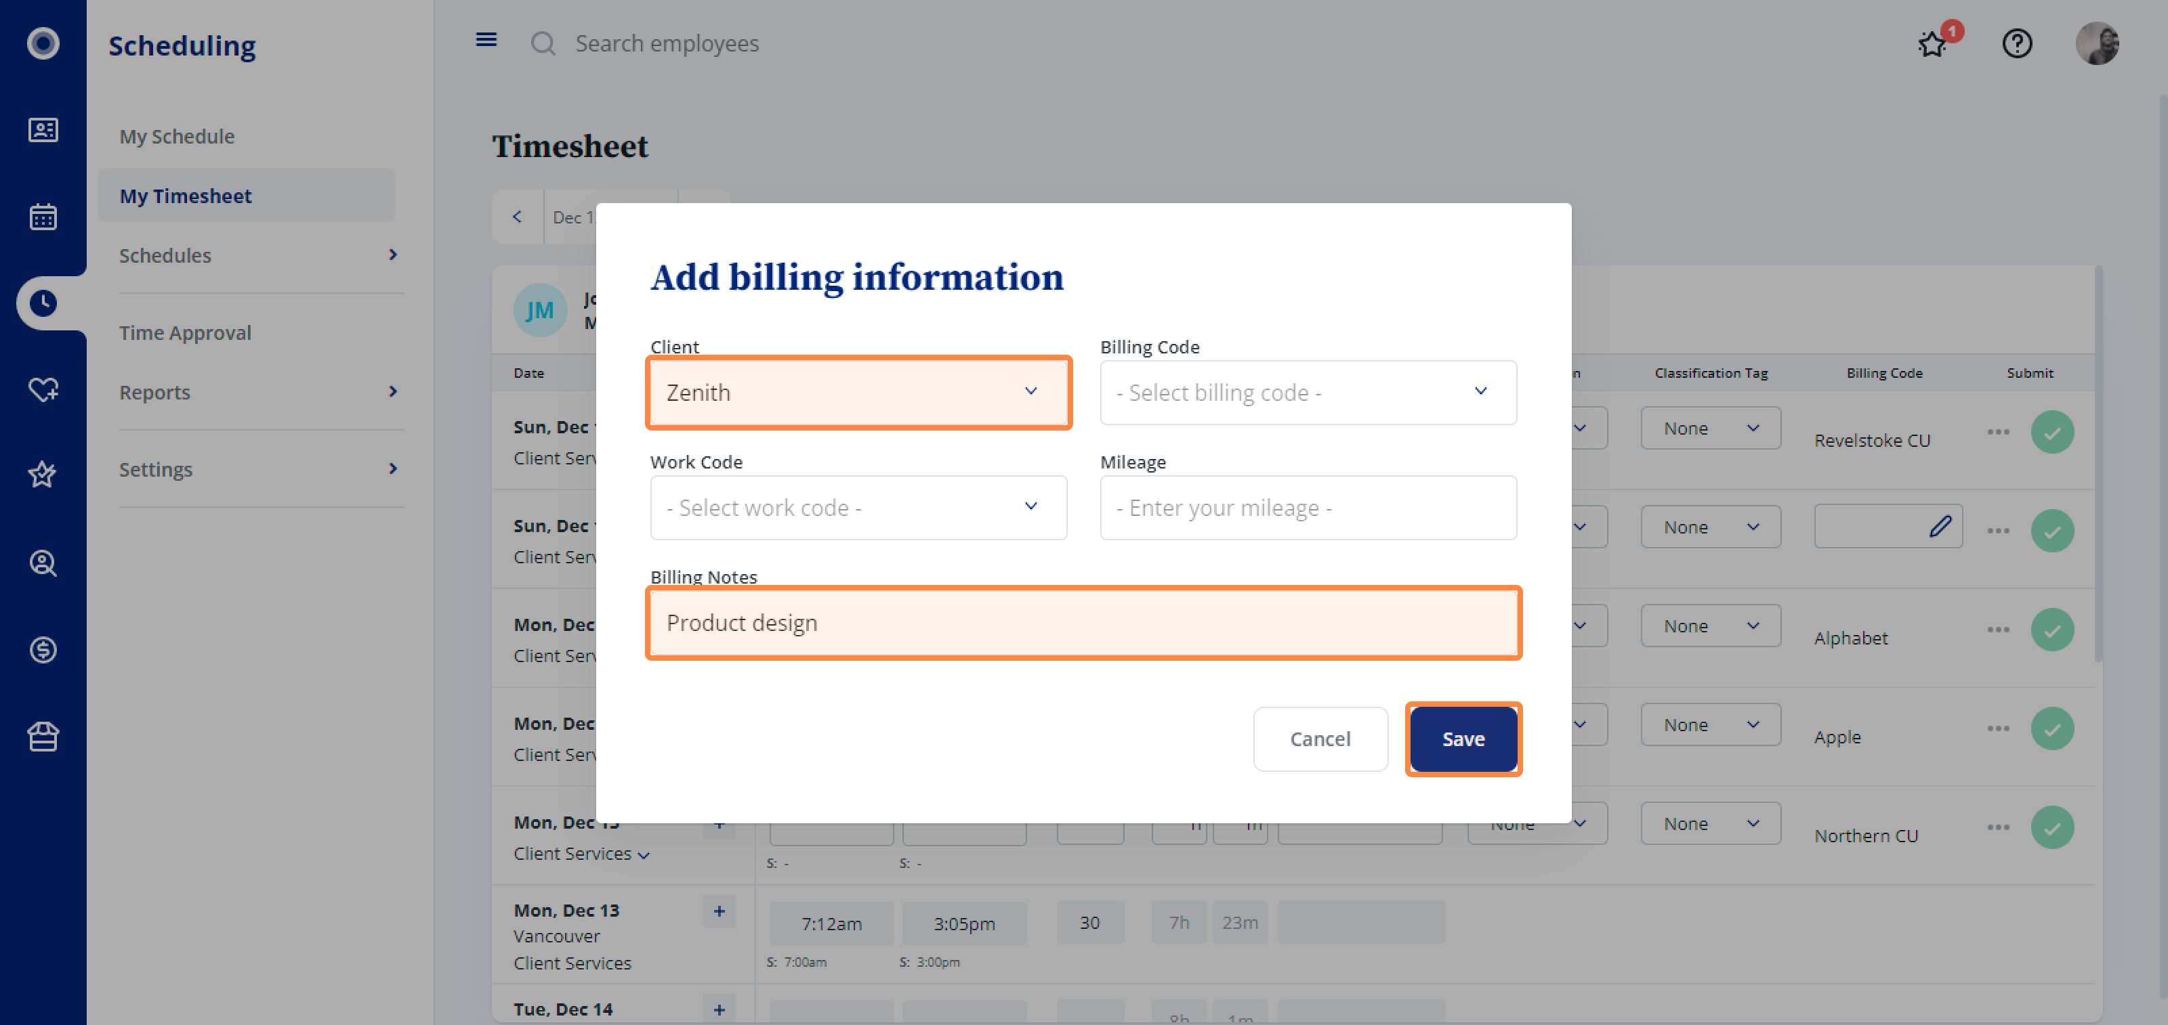The width and height of the screenshot is (2168, 1025).
Task: Toggle submit checkmark for Alphabet row
Action: click(2053, 630)
